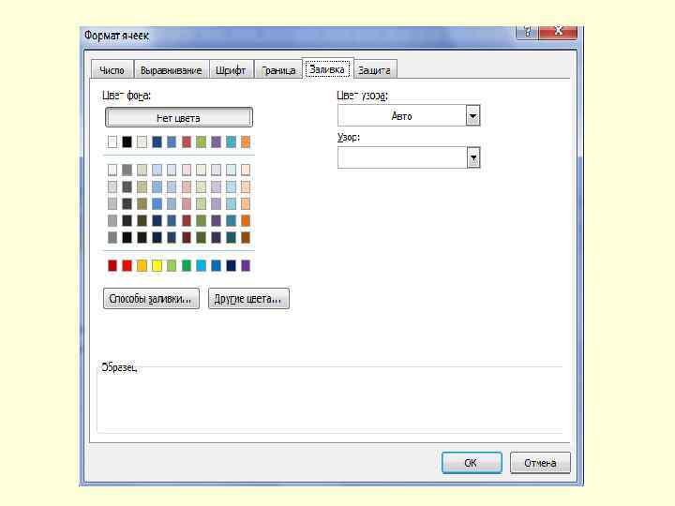Image resolution: width=675 pixels, height=506 pixels.
Task: Choose the gold-orange standard color swatch
Action: pyautogui.click(x=142, y=265)
